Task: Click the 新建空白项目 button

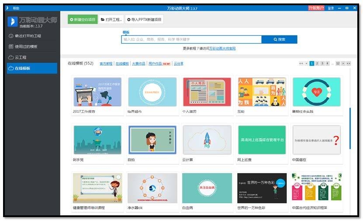Action: [83, 19]
